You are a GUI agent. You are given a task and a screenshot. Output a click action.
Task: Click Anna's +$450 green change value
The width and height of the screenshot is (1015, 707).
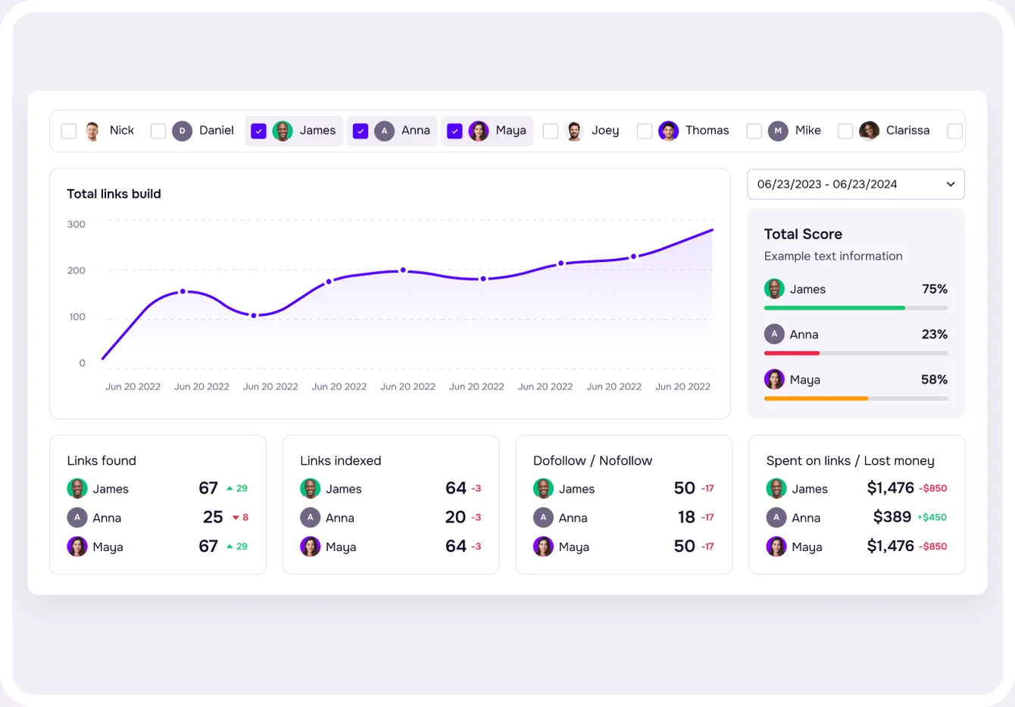932,518
